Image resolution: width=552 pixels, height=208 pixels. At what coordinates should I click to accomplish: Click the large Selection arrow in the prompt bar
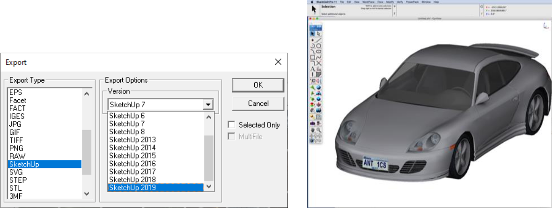tap(315, 9)
